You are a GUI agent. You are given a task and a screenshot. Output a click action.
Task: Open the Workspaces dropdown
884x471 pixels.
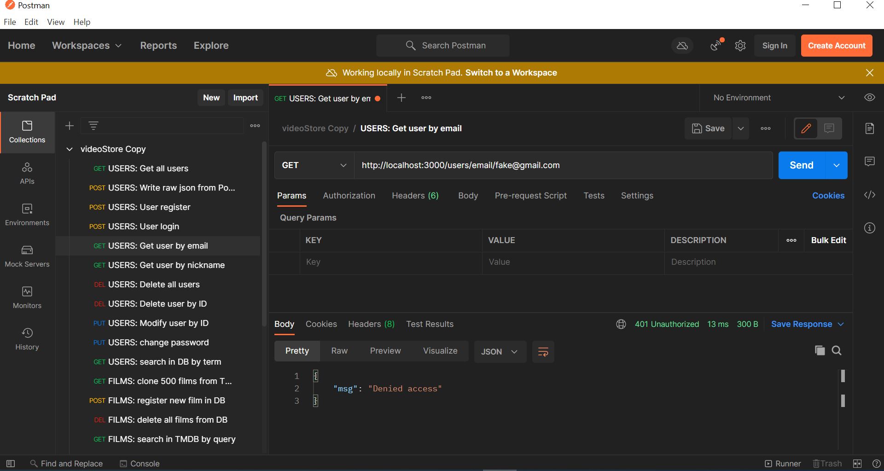[x=87, y=46]
